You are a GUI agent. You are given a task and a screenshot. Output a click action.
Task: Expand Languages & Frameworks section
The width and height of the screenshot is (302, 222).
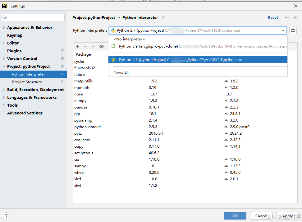point(4,97)
